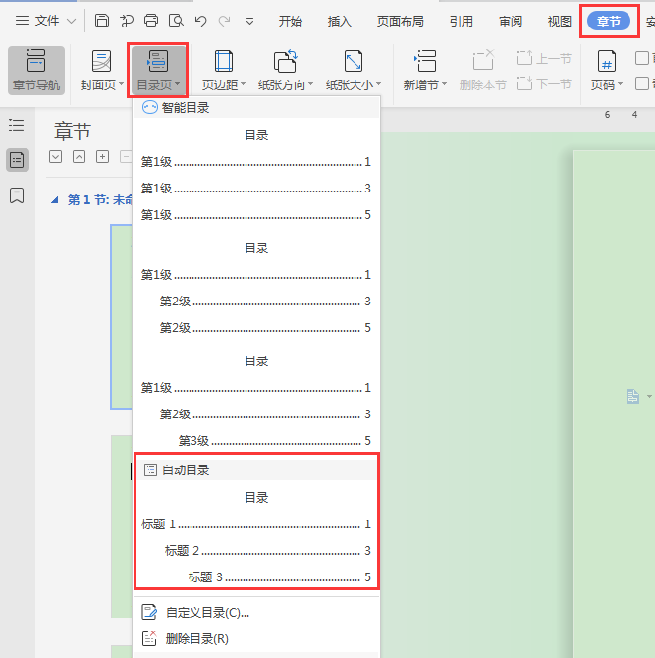This screenshot has height=658, width=655.
Task: Click the 章节导航 navigation button
Action: point(36,70)
